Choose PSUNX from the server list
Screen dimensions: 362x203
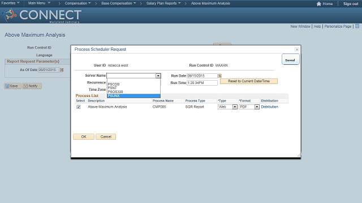click(x=133, y=96)
